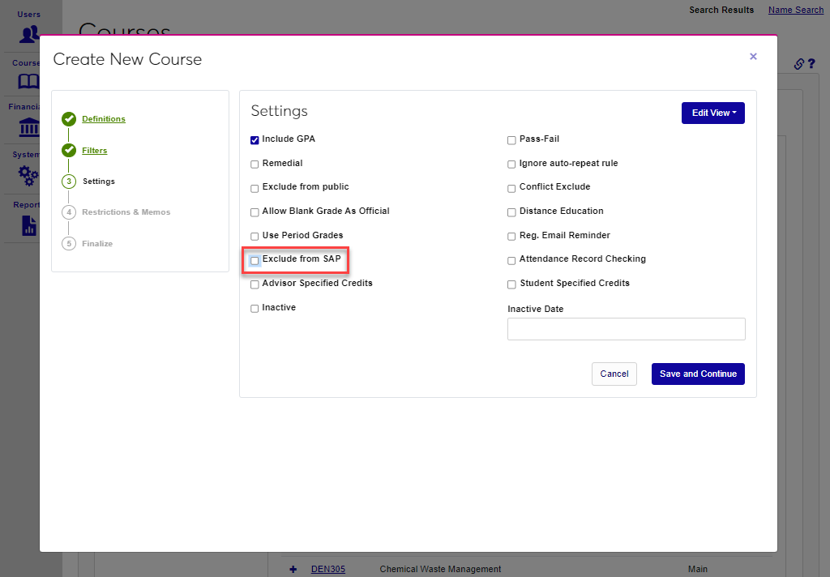
Task: Go to the Definitions step
Action: point(104,119)
